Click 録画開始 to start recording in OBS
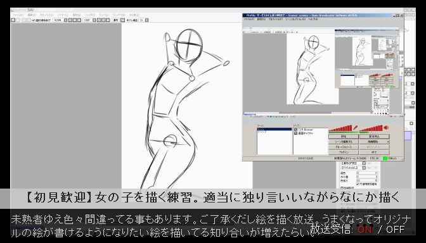426x243 pixels. 373,142
